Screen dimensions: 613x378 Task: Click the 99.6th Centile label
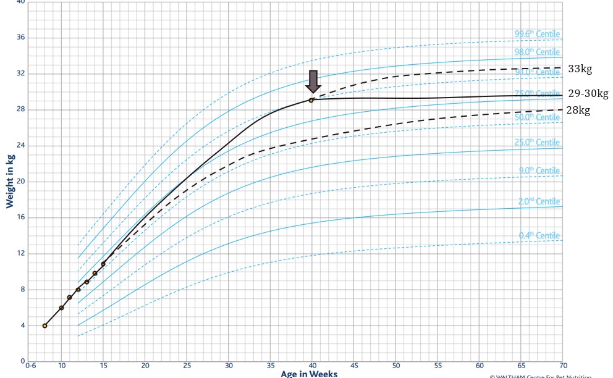(537, 34)
